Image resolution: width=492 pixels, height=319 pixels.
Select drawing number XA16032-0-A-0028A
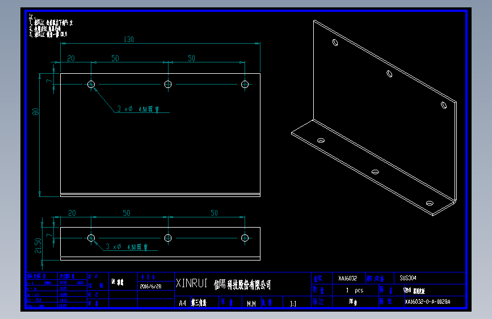click(x=427, y=302)
